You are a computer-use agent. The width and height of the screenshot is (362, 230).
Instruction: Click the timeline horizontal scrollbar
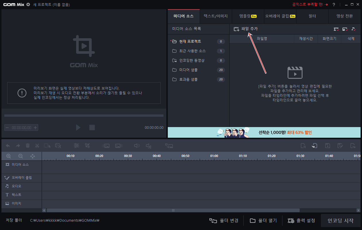click(173, 210)
